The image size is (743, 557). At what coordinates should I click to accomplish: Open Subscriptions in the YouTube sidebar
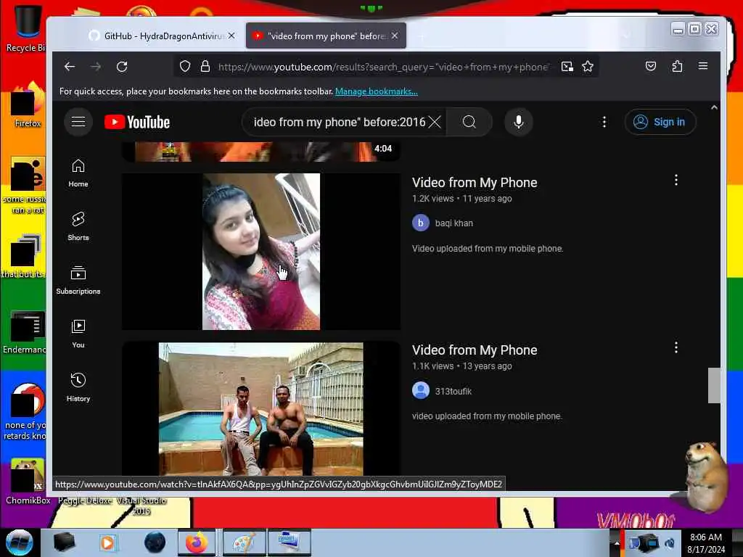[78, 281]
